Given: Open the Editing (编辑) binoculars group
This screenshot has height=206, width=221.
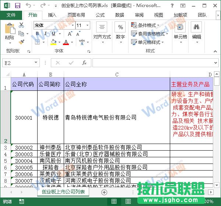Looking at the screenshot, I should tap(197, 33).
